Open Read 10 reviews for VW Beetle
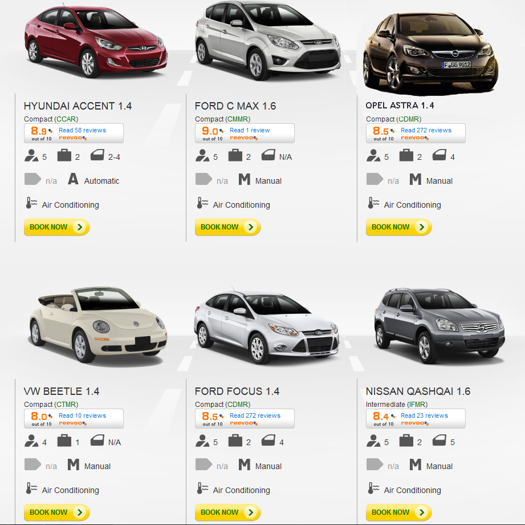This screenshot has height=525, width=525. tap(82, 415)
